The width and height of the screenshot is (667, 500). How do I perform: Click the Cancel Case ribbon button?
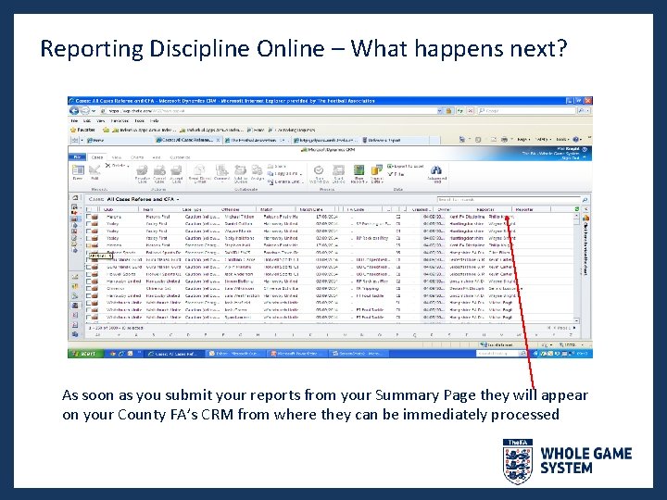pos(159,174)
